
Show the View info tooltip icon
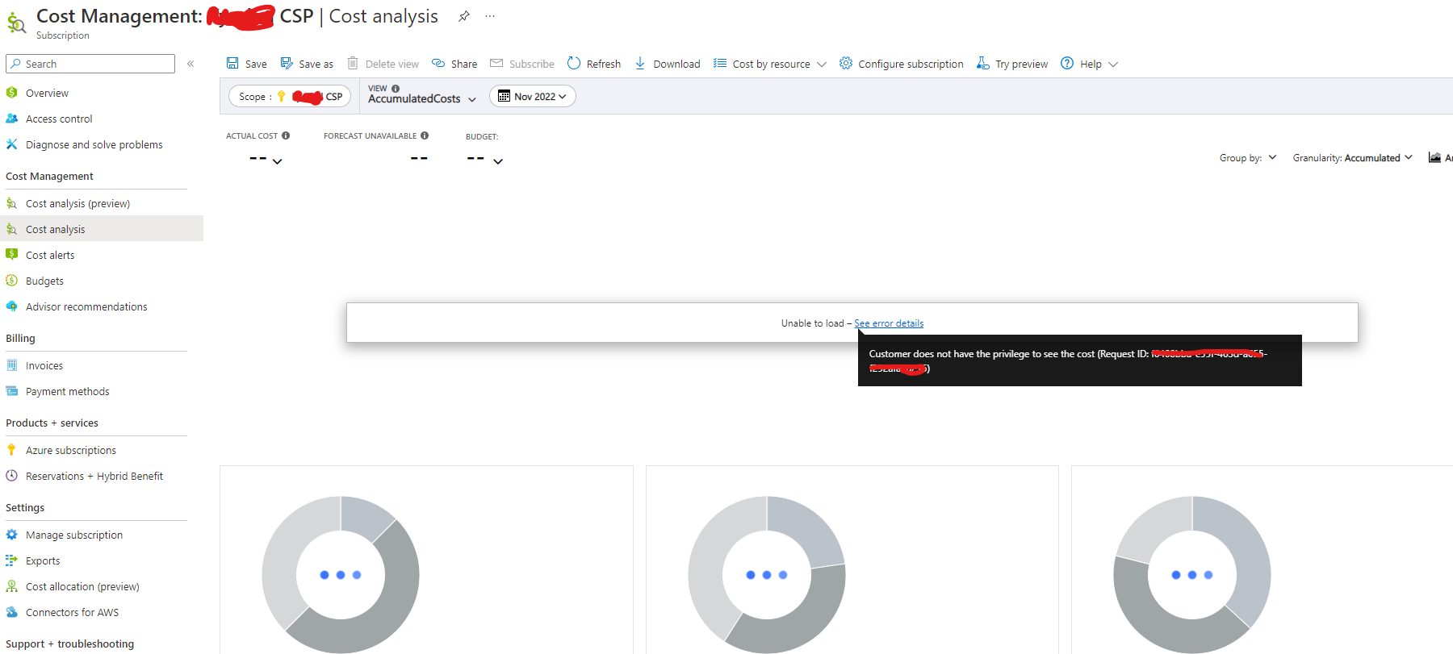(396, 89)
